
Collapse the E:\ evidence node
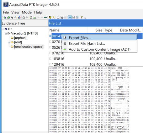coord(3,29)
